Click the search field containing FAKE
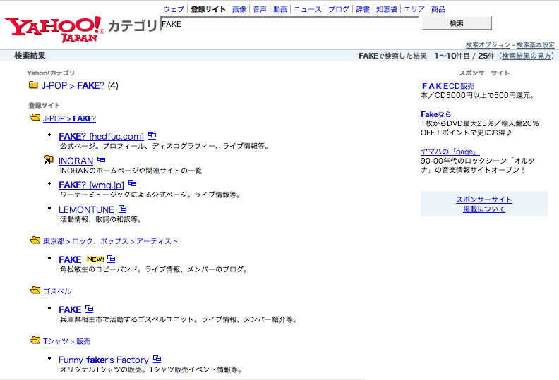This screenshot has width=559, height=380. [289, 24]
